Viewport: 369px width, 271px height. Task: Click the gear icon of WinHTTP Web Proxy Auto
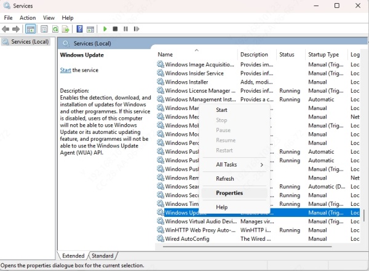pyautogui.click(x=161, y=230)
